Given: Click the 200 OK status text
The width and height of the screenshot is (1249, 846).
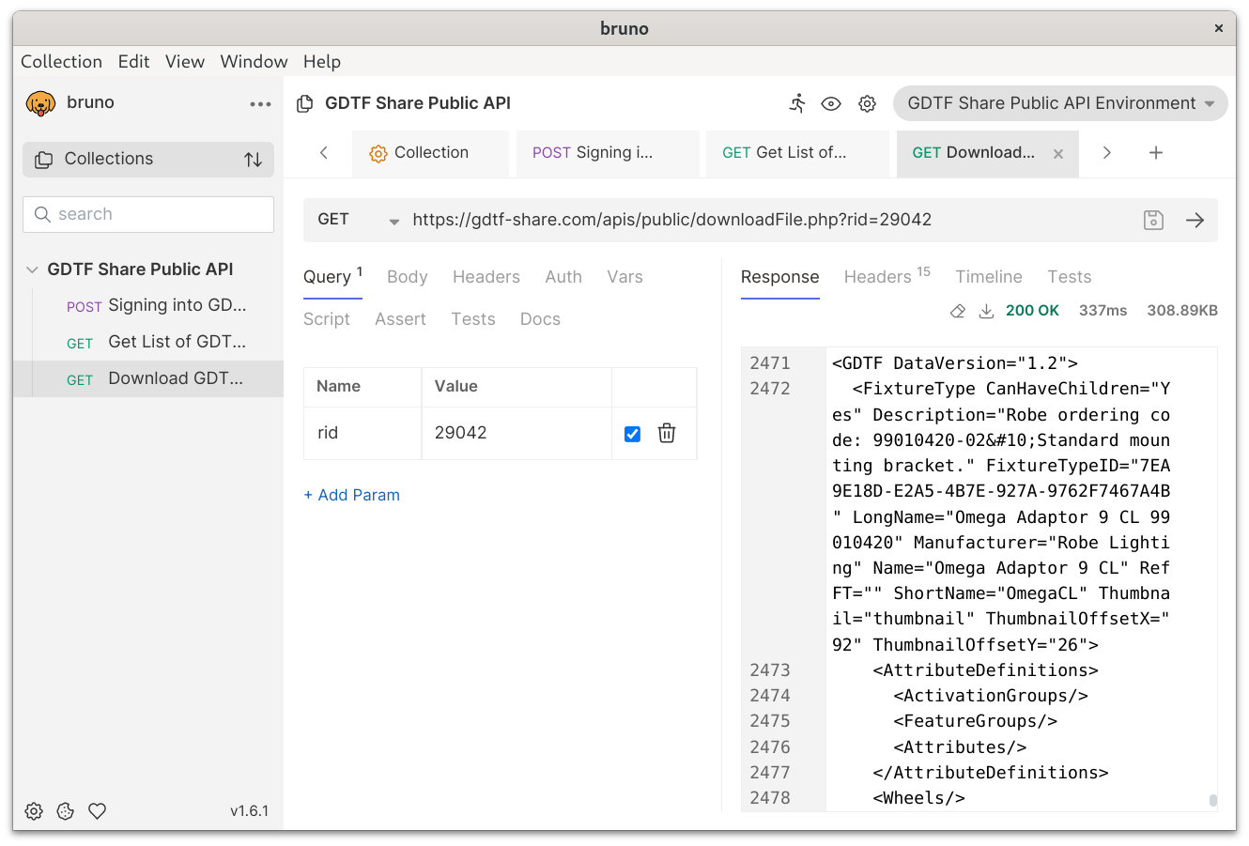Looking at the screenshot, I should pos(1032,311).
